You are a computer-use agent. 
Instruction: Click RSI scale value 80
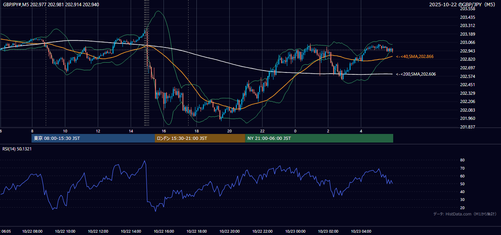tap(462, 160)
